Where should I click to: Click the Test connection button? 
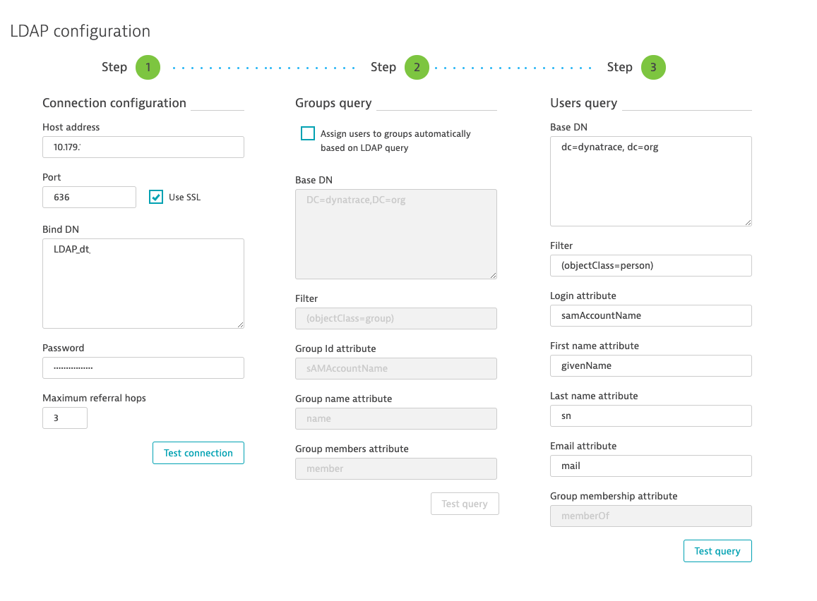pos(198,453)
